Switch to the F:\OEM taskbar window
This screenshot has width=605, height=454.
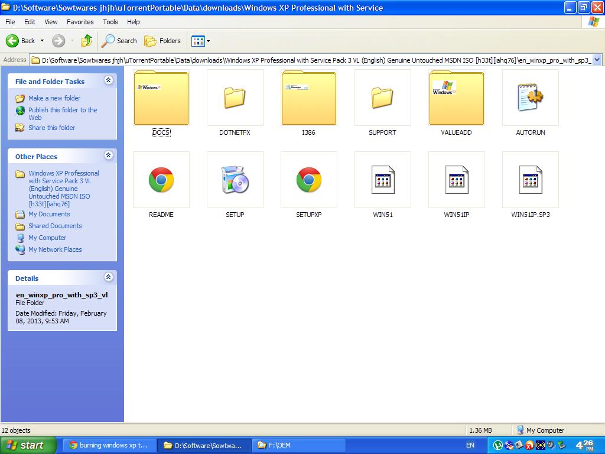(x=298, y=445)
